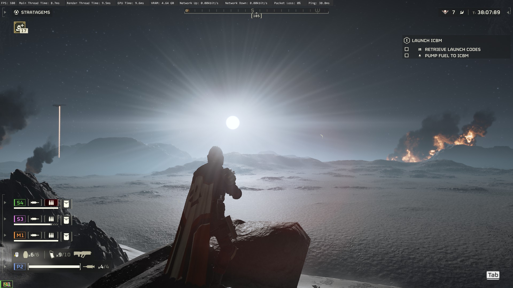This screenshot has width=513, height=288.
Task: Select the S3 player tag
Action: (x=20, y=219)
